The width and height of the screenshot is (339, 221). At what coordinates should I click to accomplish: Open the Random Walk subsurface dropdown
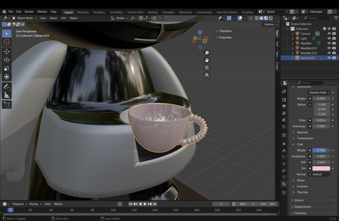click(x=319, y=93)
